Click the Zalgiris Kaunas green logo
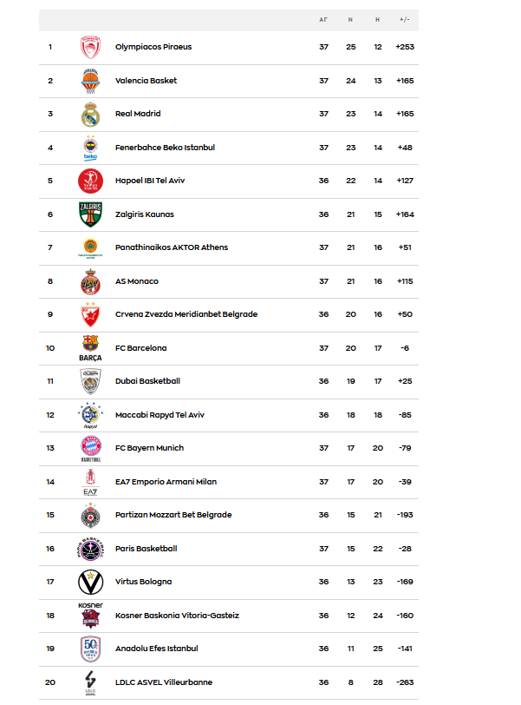This screenshot has width=521, height=705. pos(90,214)
